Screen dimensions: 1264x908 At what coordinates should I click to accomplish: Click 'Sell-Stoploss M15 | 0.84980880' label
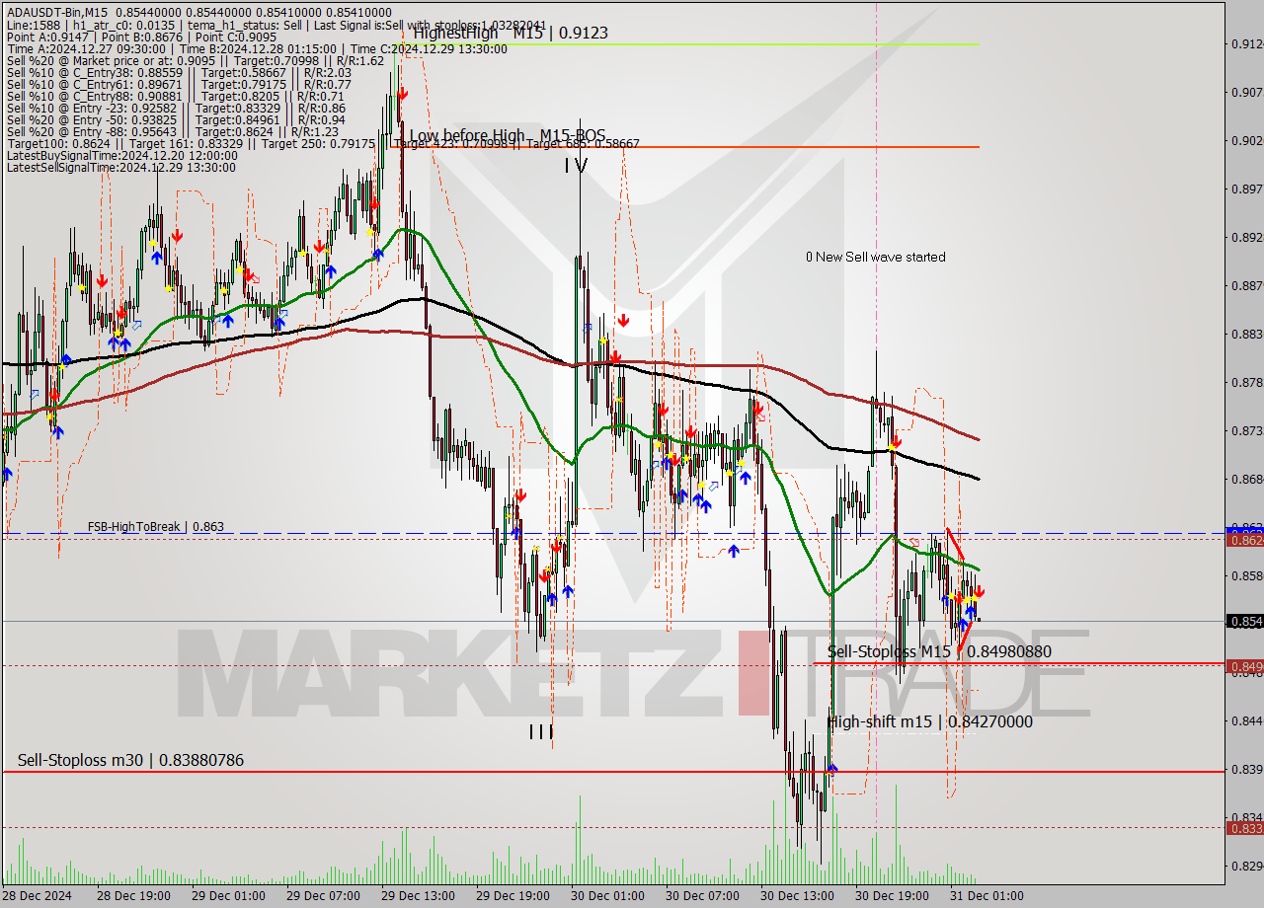(x=939, y=651)
